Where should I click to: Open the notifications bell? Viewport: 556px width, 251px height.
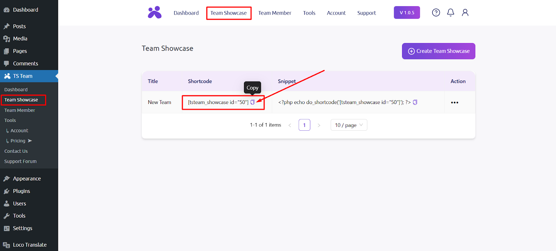[x=450, y=13]
